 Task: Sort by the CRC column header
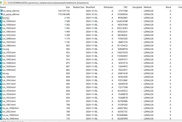[x=121, y=7]
